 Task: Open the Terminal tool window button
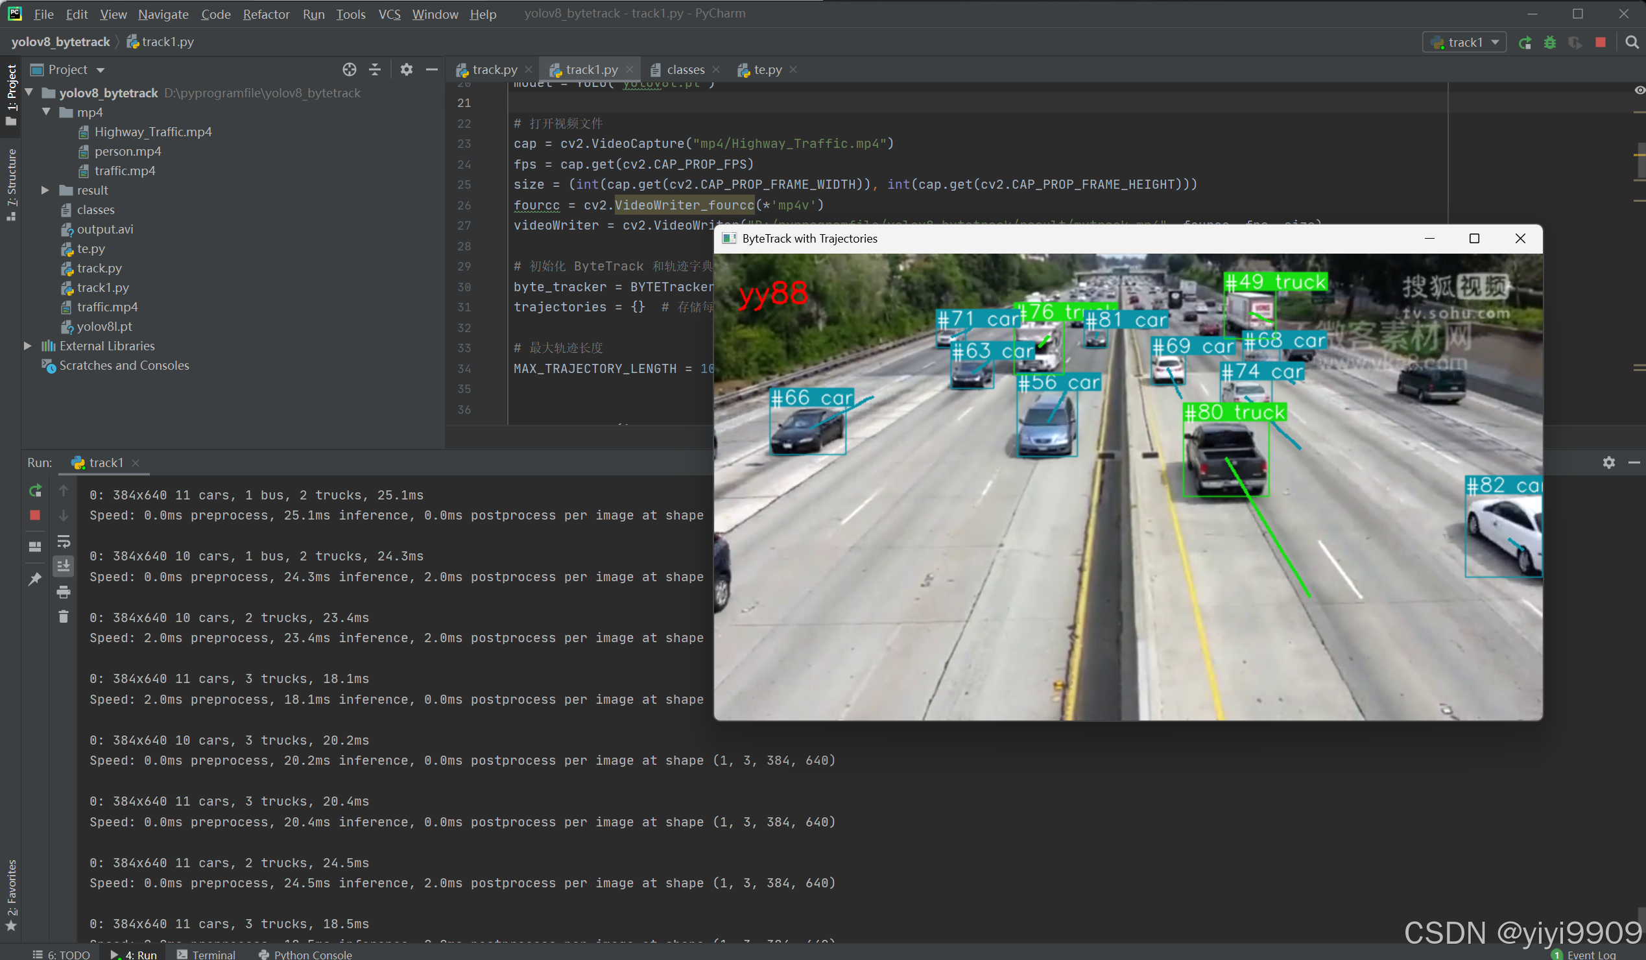(x=206, y=954)
